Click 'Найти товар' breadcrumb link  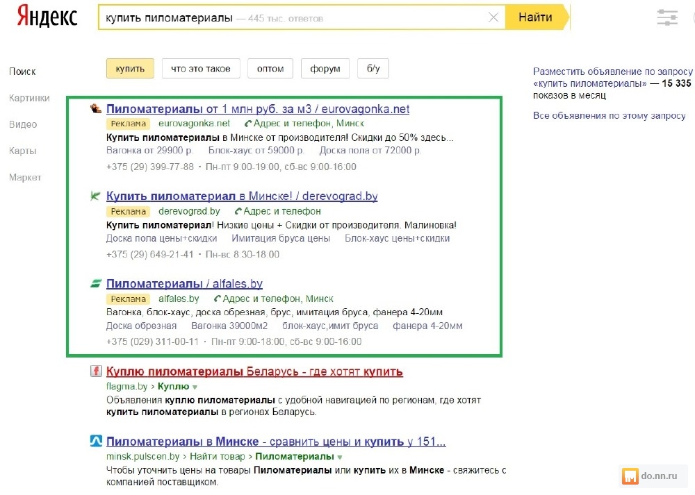click(x=217, y=457)
